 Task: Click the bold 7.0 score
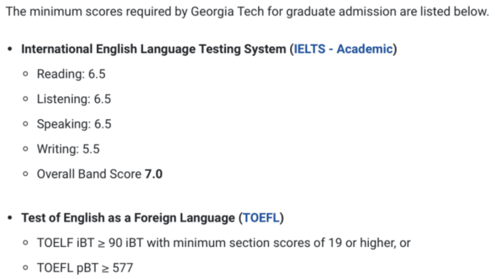154,174
